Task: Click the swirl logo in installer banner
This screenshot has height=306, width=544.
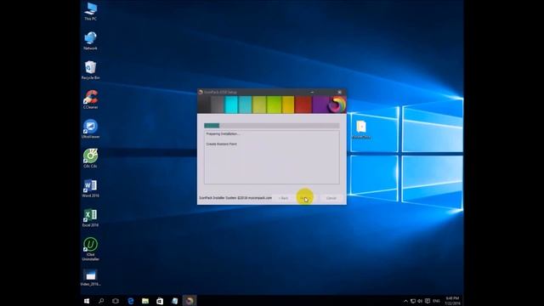Action: pos(337,104)
